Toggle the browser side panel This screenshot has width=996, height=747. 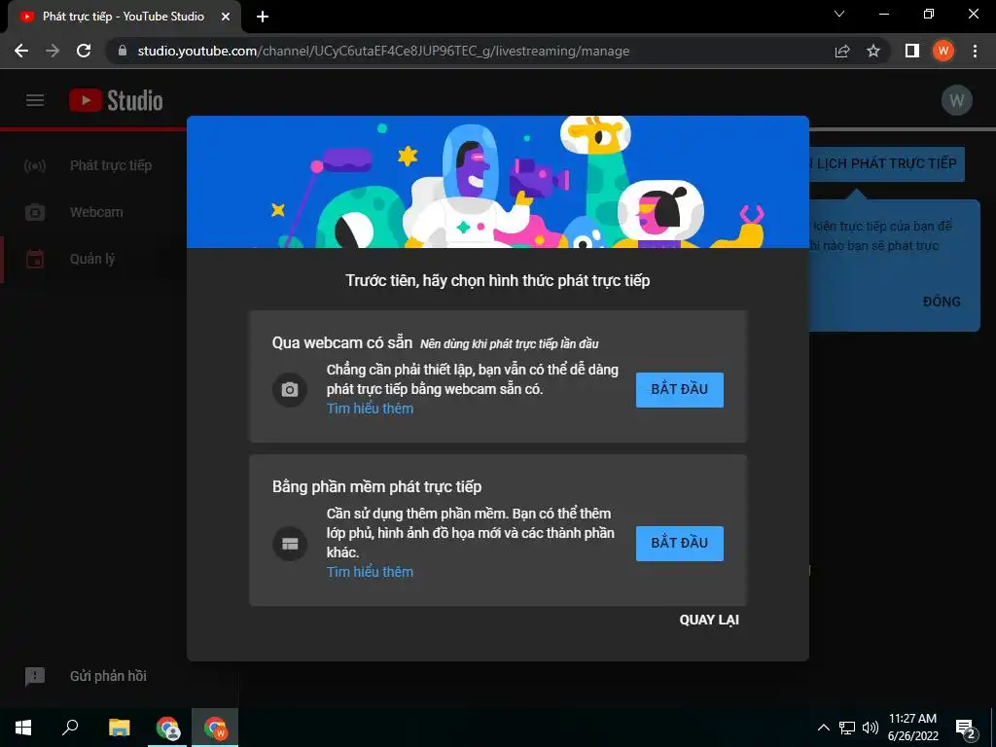pos(912,51)
